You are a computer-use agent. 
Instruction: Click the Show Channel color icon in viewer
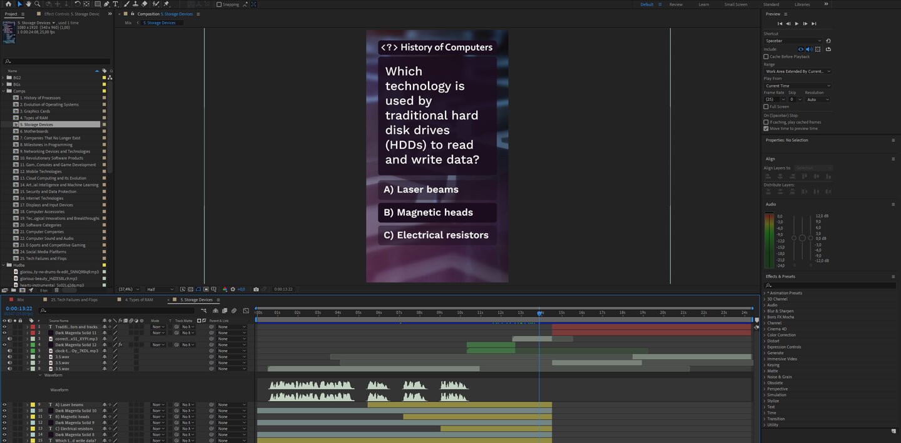pyautogui.click(x=225, y=289)
